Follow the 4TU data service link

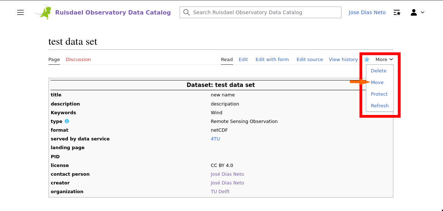215,139
